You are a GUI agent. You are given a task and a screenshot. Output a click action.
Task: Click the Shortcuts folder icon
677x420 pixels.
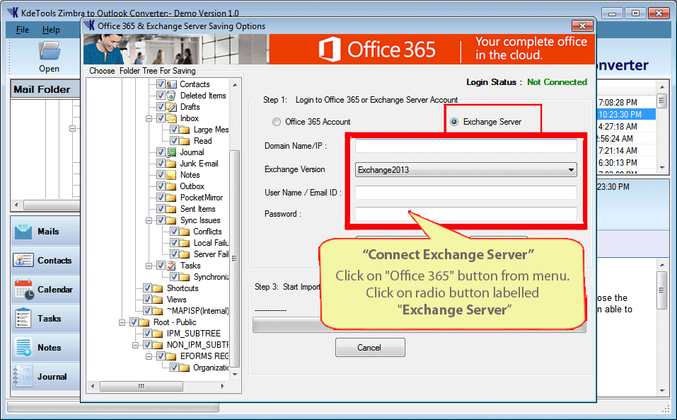pos(158,288)
